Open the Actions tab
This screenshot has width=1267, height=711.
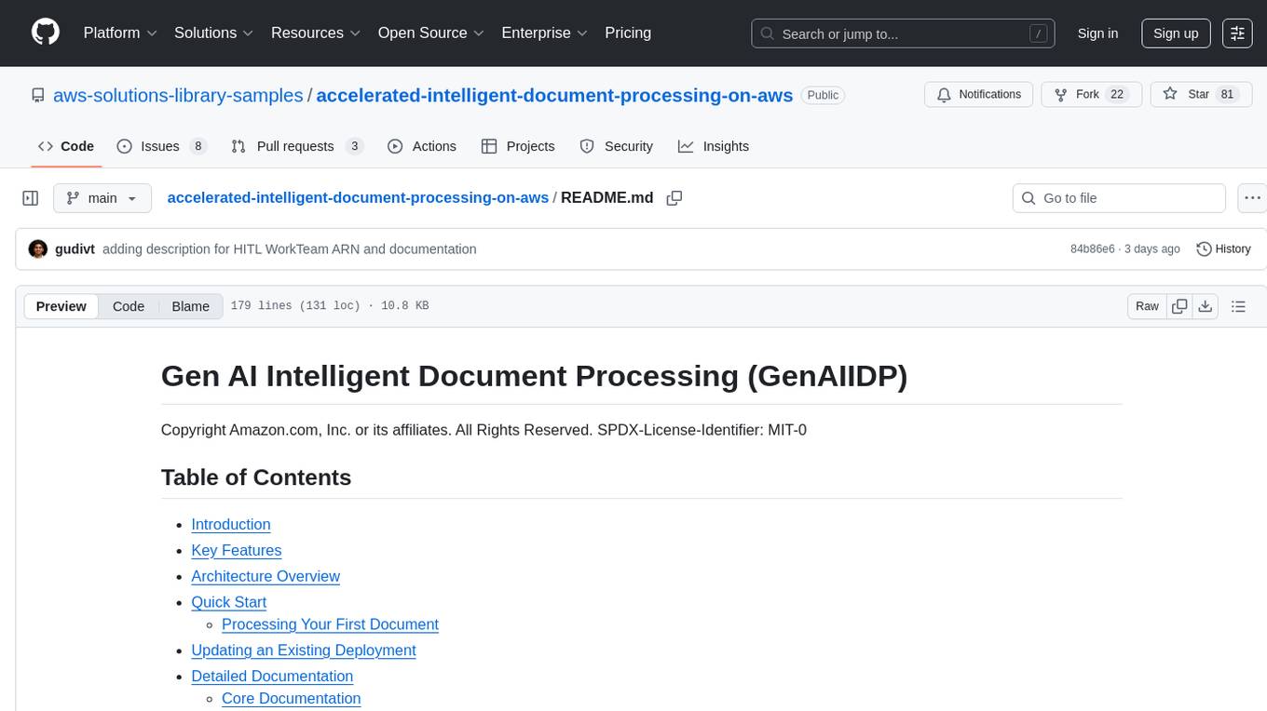coord(422,146)
